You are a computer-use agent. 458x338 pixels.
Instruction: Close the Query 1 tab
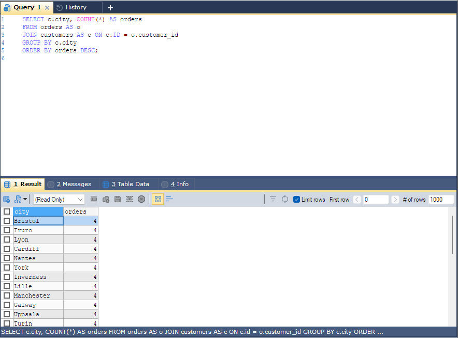(47, 8)
